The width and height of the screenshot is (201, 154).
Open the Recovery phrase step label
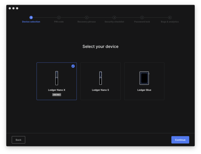pos(87,22)
